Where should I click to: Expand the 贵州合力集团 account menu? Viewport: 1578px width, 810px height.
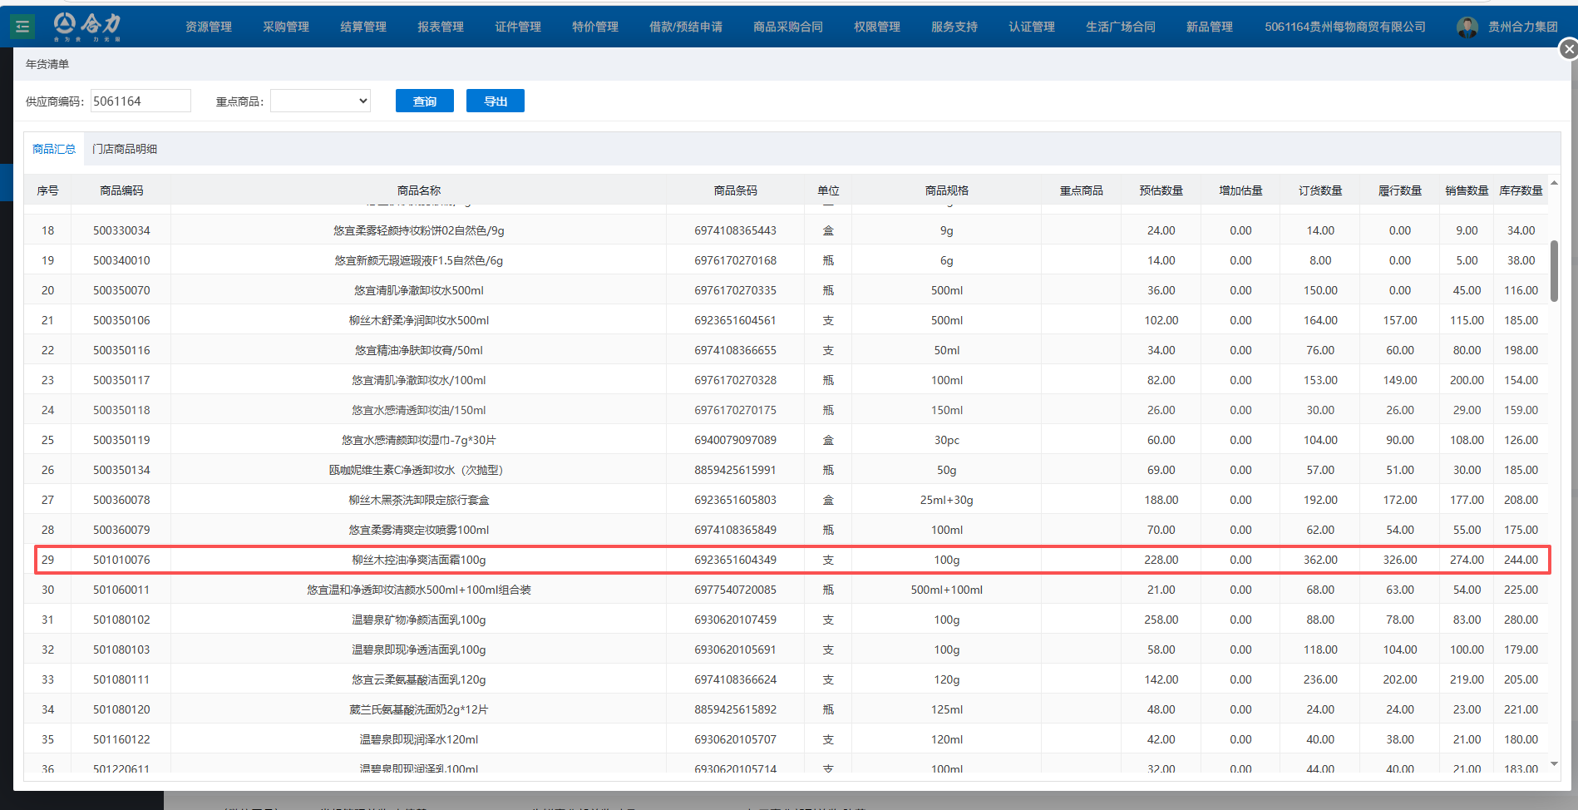(x=1522, y=27)
